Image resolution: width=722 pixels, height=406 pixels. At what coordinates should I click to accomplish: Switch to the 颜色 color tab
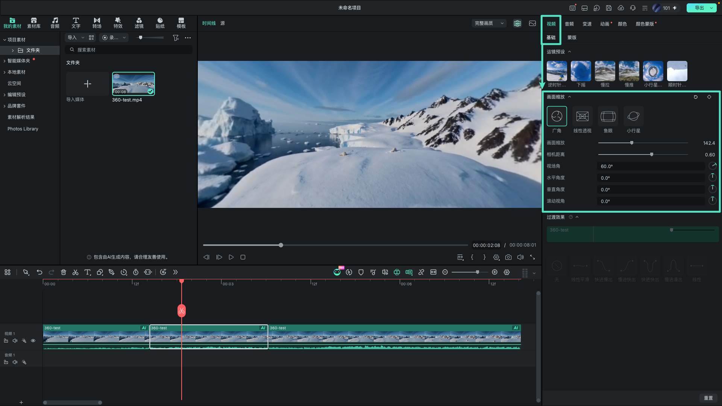622,24
